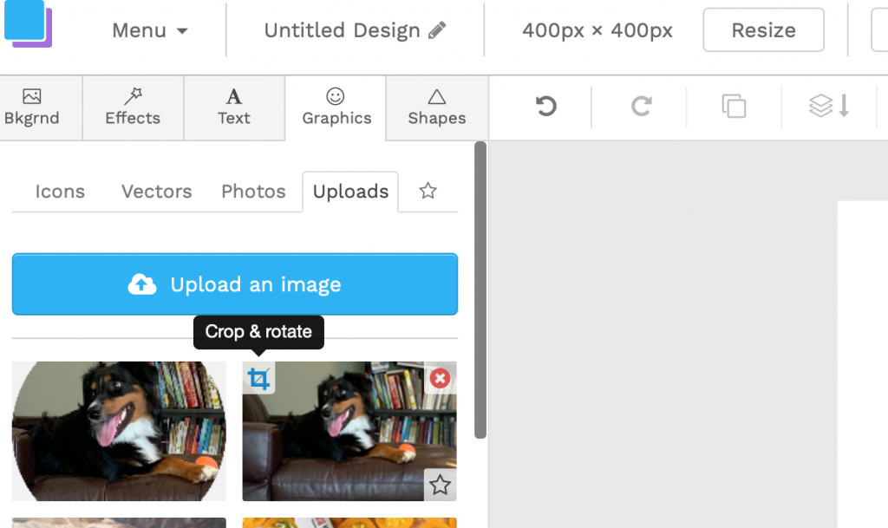Click the blue and purple app logo
The height and width of the screenshot is (528, 888).
(x=28, y=23)
